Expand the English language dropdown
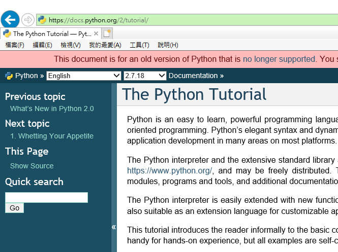338x252 pixels. (x=84, y=76)
